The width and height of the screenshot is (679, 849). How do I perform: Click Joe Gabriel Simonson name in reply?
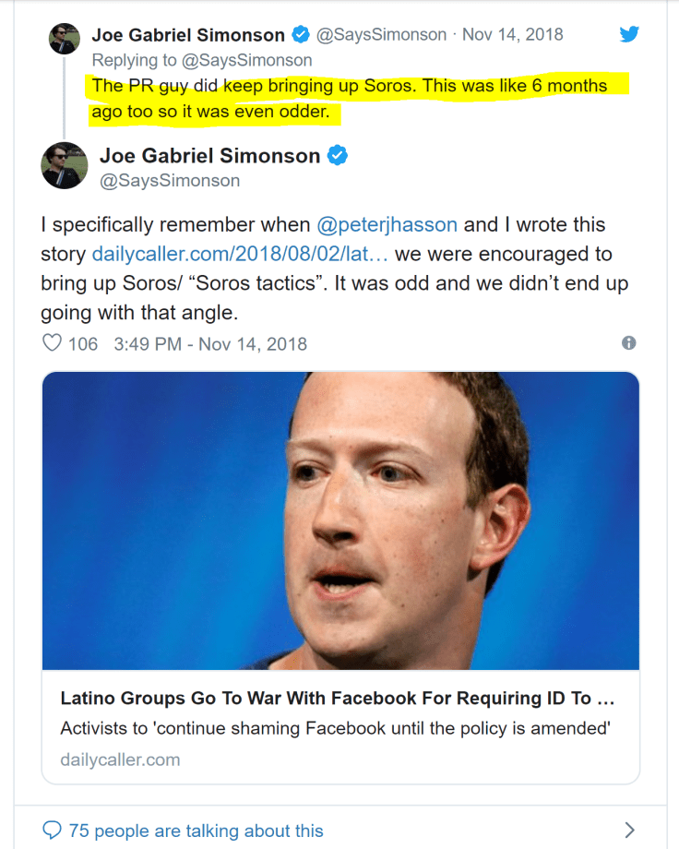pyautogui.click(x=188, y=35)
